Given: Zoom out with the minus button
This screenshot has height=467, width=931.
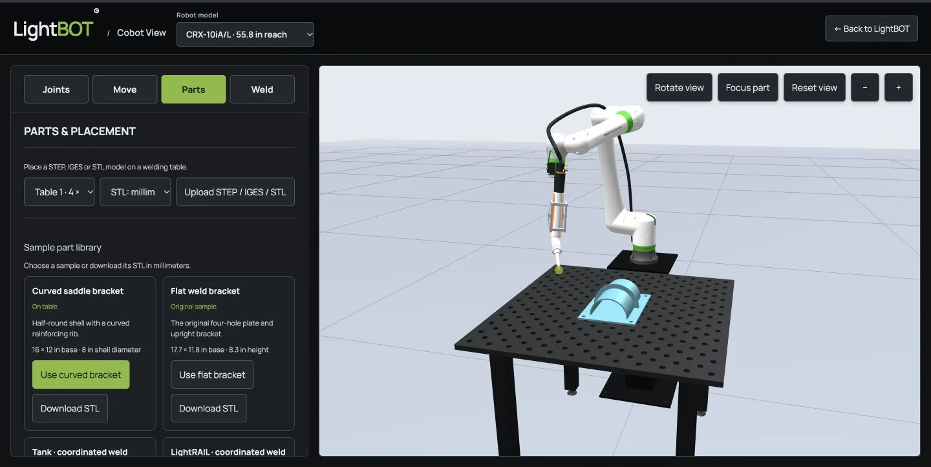Looking at the screenshot, I should (x=865, y=87).
